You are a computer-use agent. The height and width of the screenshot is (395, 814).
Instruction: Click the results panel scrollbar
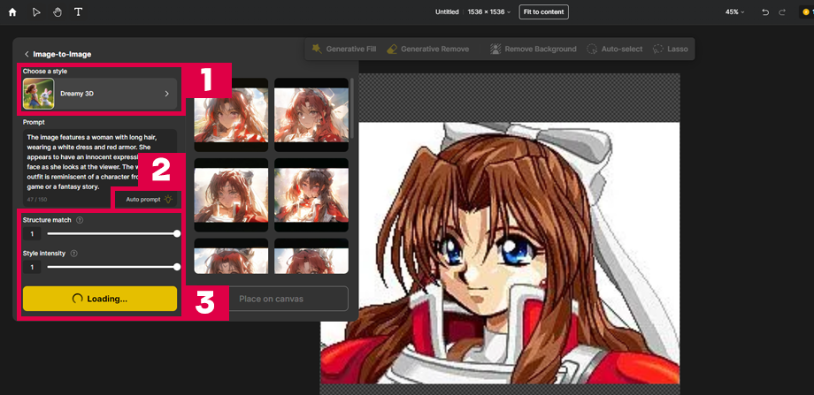pos(353,108)
